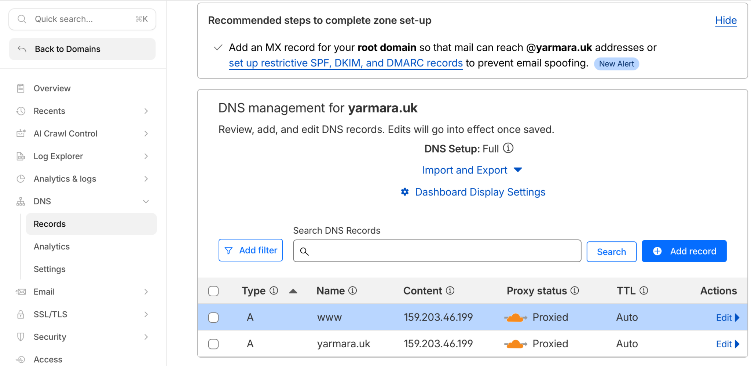Screen dimensions: 751x366
Task: Open Dashboard Display Settings
Action: click(480, 192)
